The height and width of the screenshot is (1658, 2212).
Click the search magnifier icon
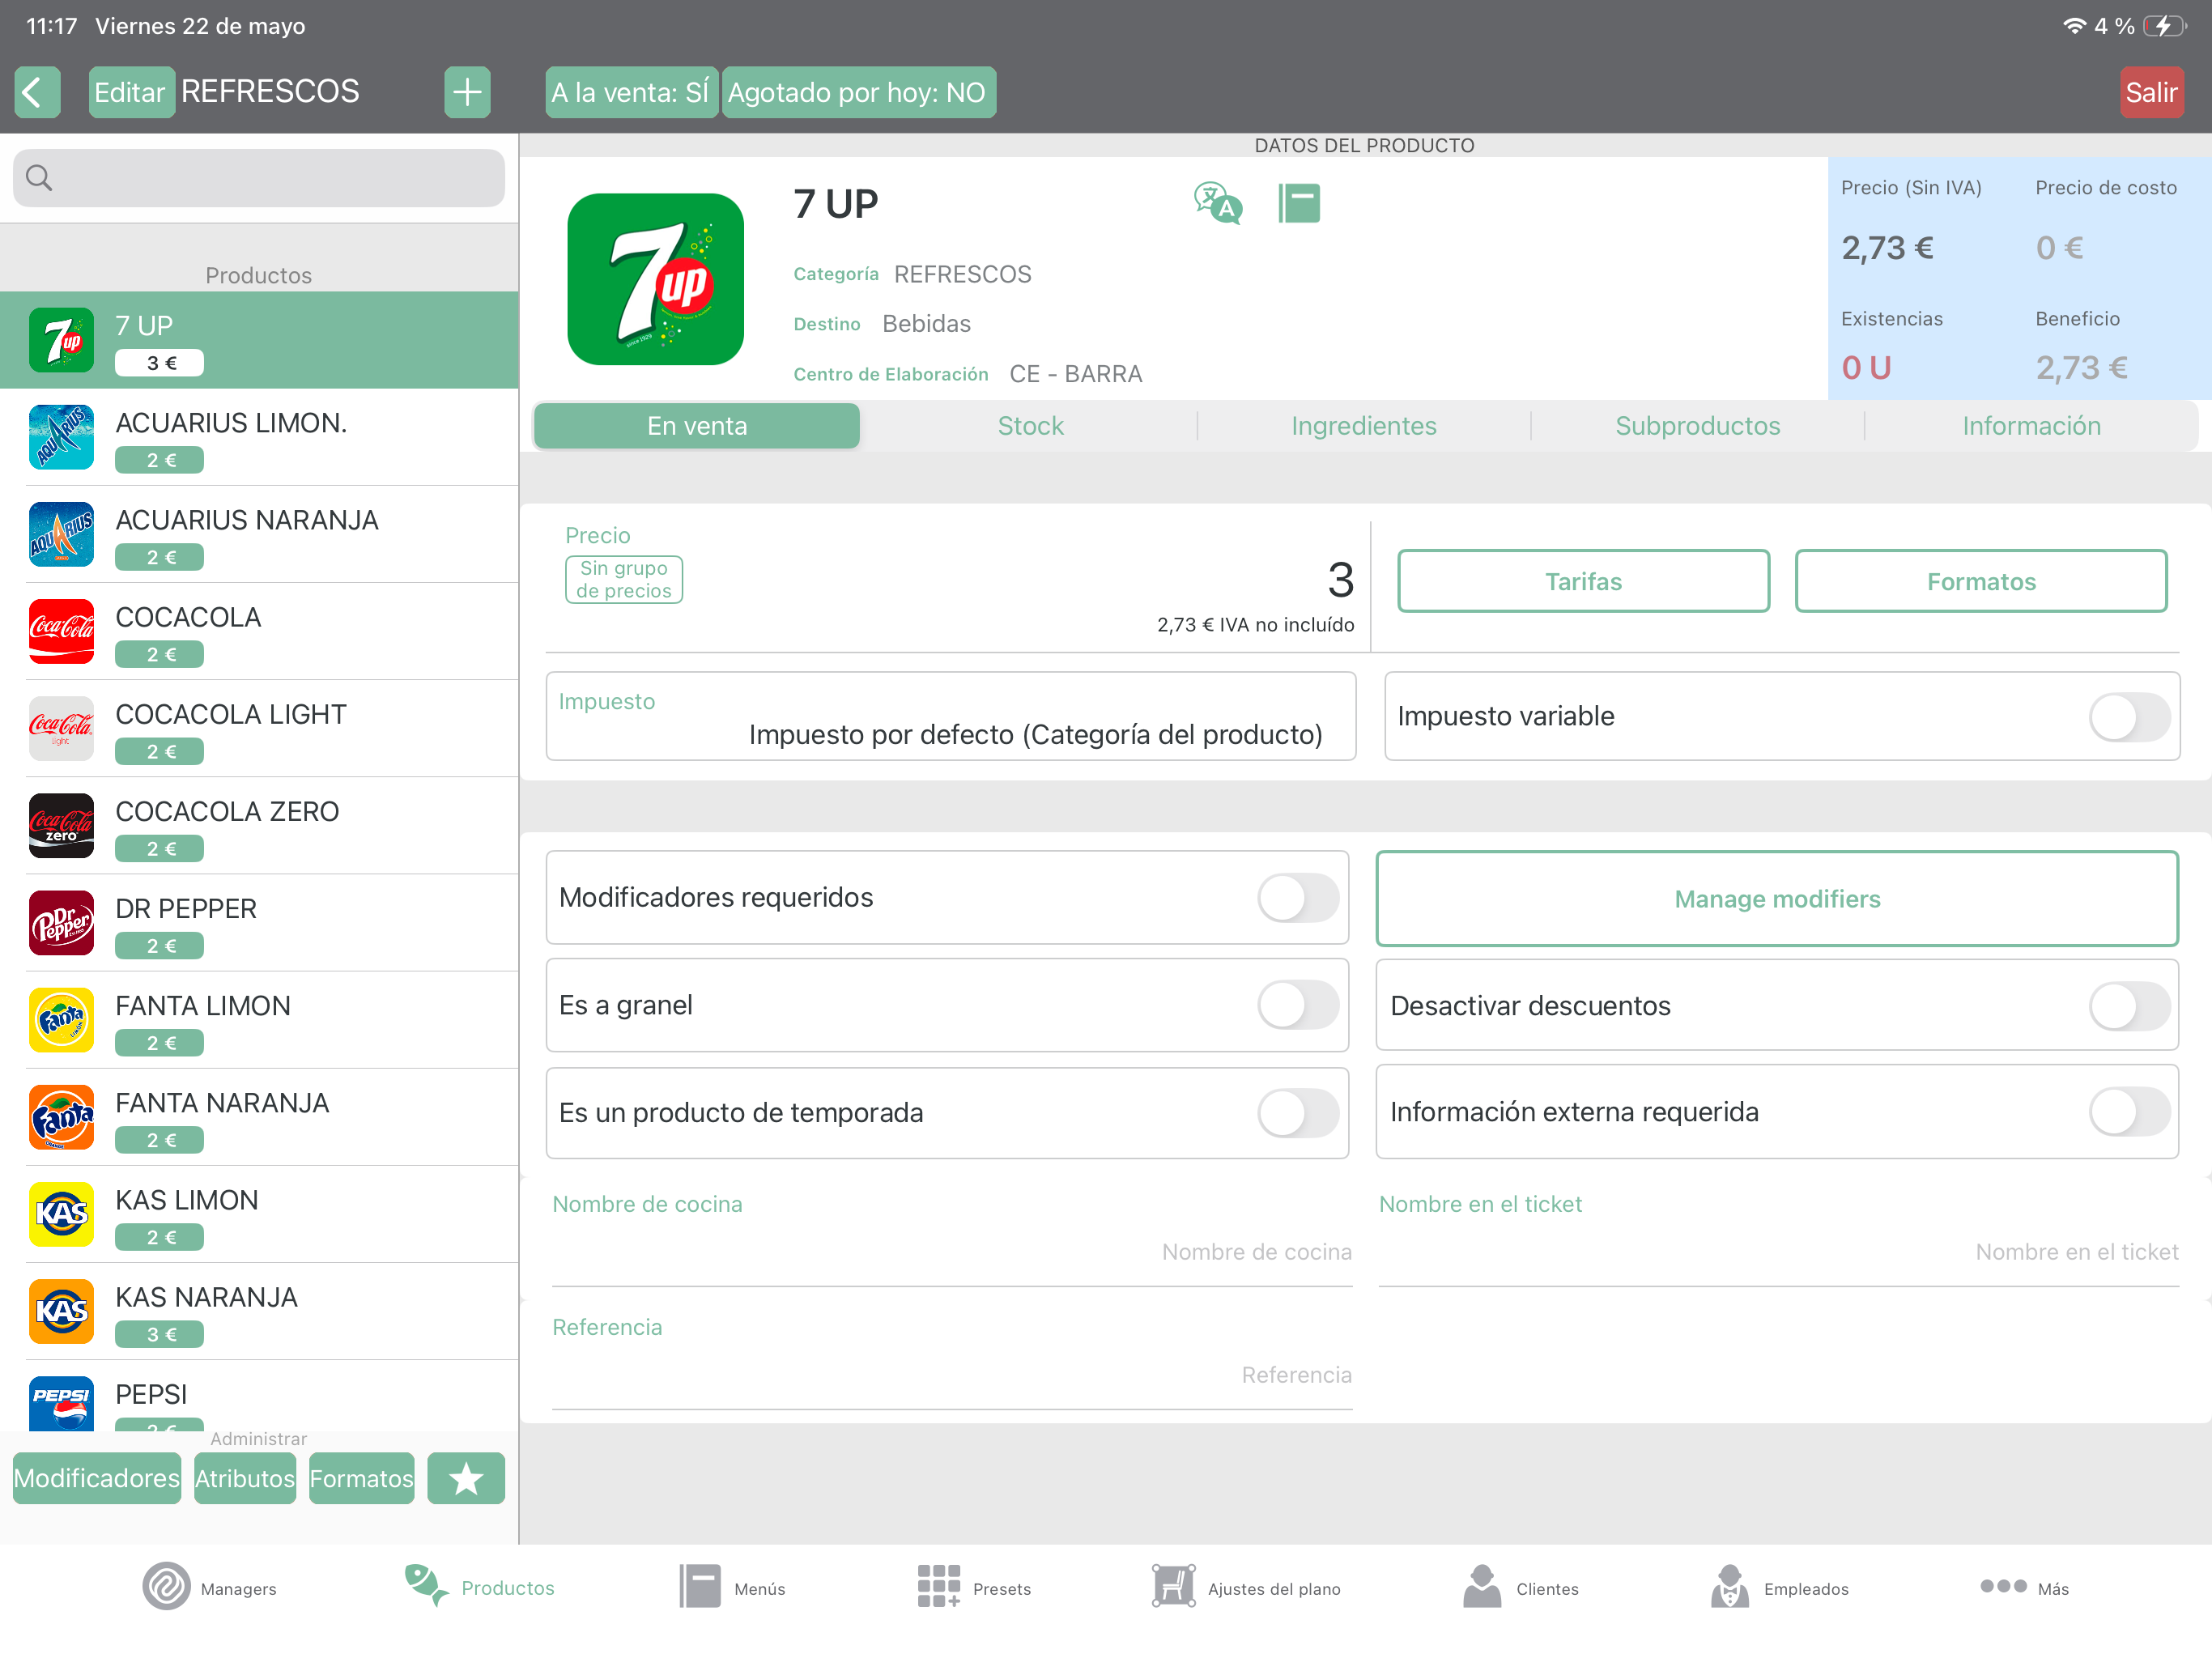(39, 178)
